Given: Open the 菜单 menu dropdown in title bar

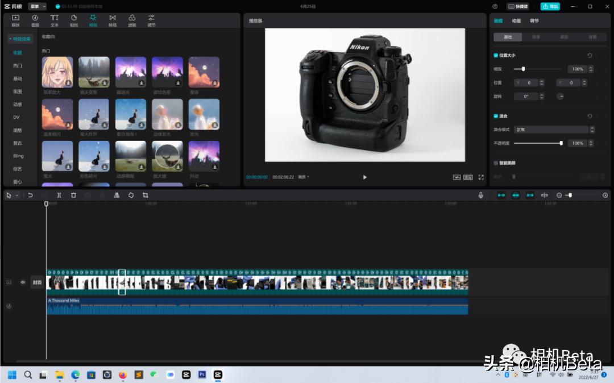Looking at the screenshot, I should click(x=37, y=6).
